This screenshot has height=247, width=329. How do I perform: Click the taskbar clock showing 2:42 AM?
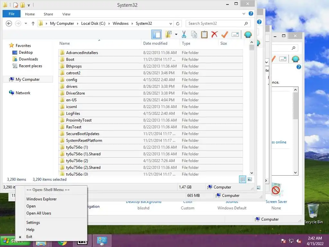[315, 241]
